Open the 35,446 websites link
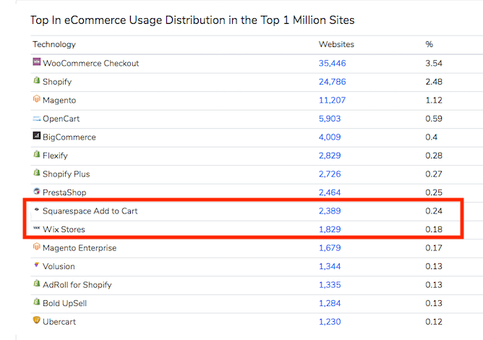 point(332,63)
